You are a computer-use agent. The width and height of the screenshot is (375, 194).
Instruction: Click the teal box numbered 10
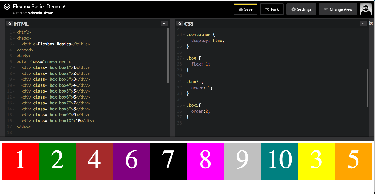click(279, 161)
